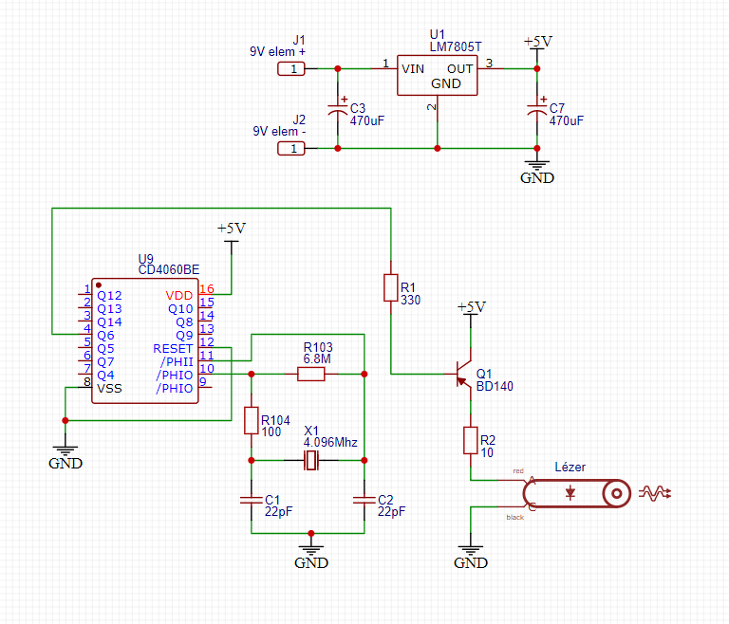The width and height of the screenshot is (729, 624).
Task: Select capacitor C1 symbol
Action: click(x=252, y=501)
